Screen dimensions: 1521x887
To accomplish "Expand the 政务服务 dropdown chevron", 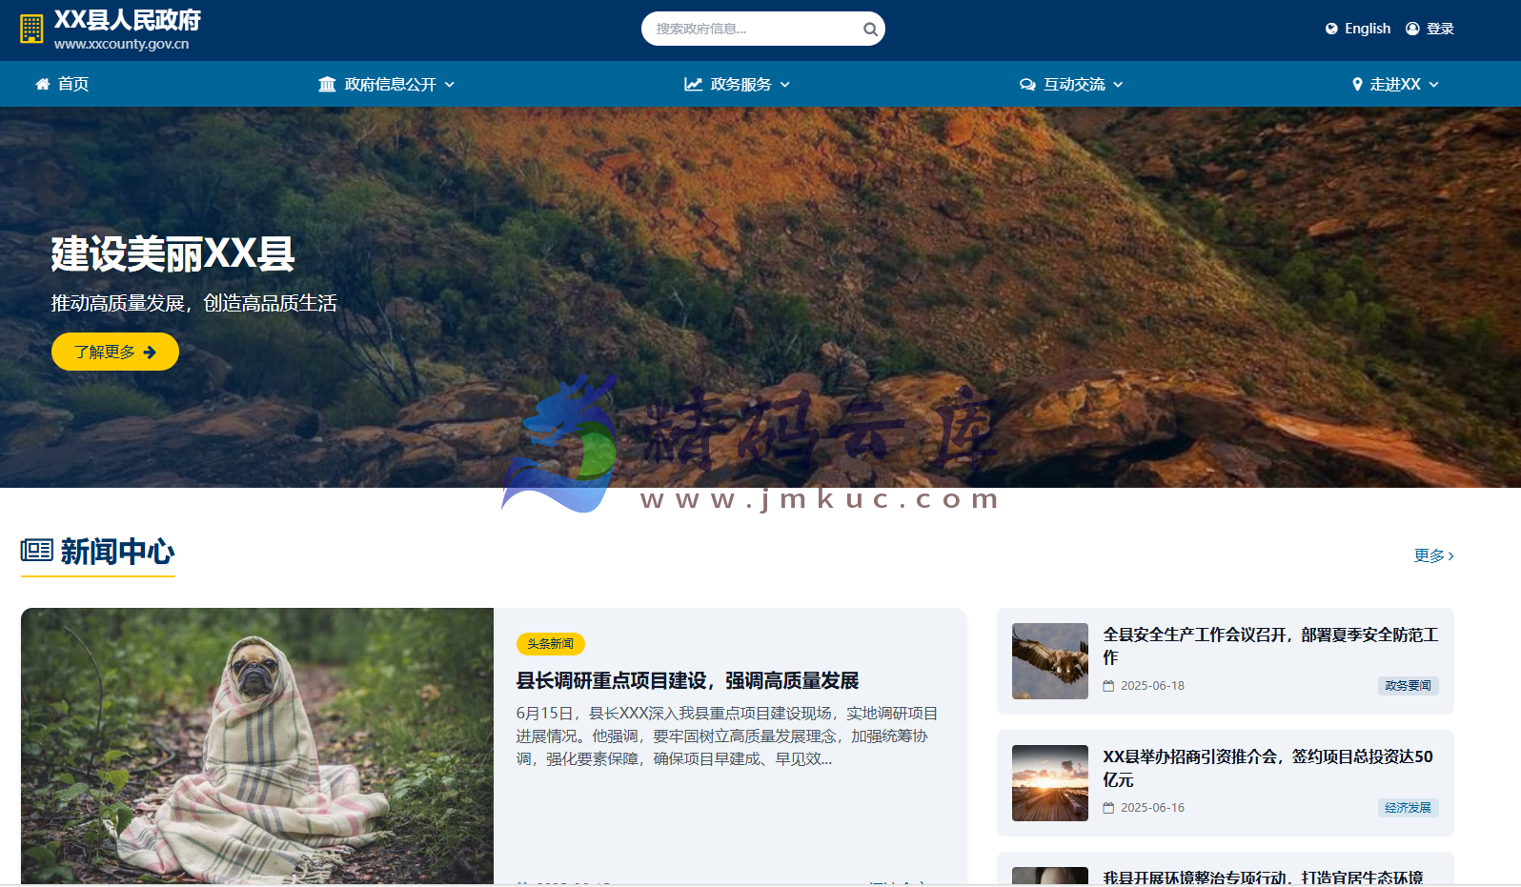I will tap(784, 85).
